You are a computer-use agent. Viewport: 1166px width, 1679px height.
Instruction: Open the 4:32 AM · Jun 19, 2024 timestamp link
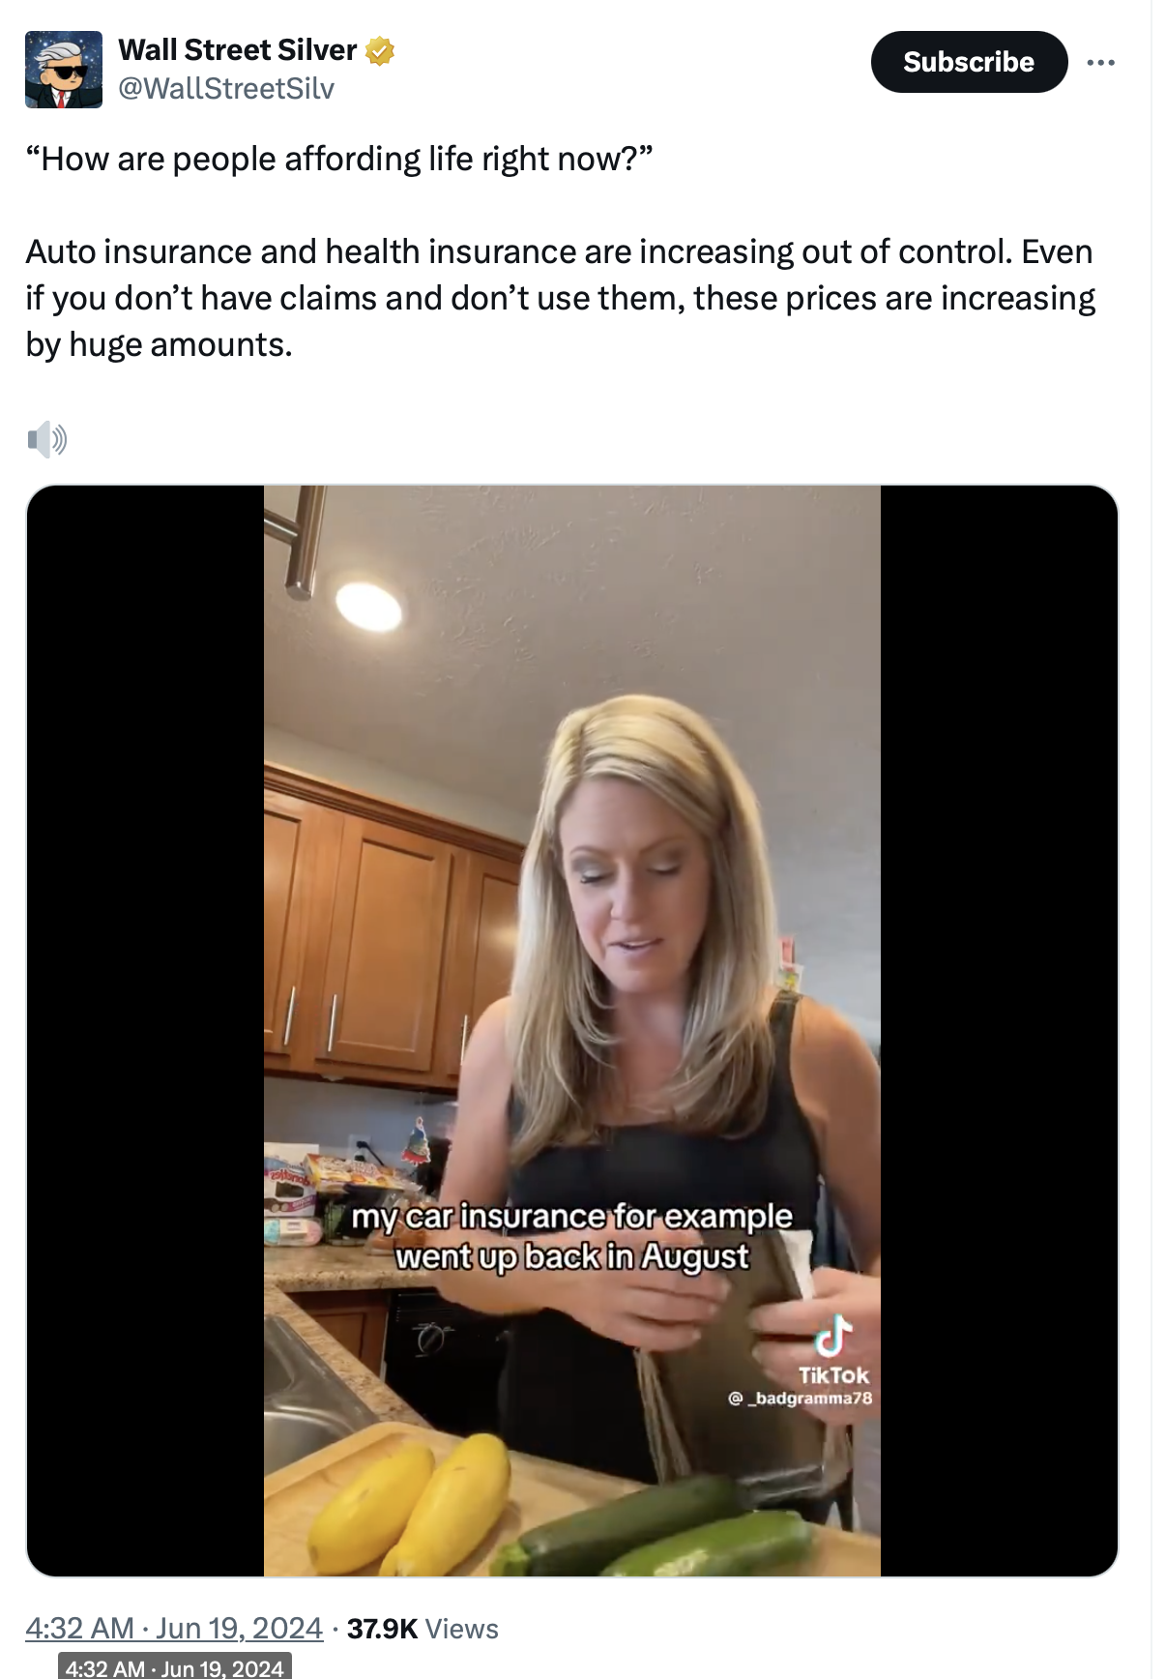click(174, 1628)
